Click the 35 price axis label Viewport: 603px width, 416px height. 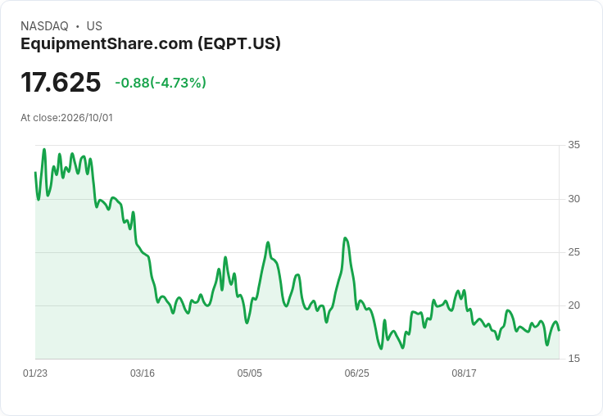(x=574, y=145)
